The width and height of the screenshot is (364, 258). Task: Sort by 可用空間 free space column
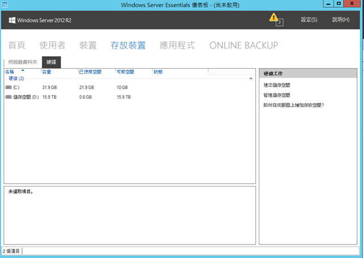[x=134, y=72]
